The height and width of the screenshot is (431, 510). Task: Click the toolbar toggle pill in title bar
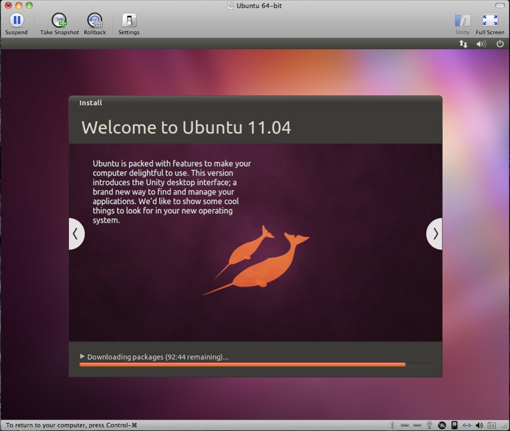click(499, 6)
